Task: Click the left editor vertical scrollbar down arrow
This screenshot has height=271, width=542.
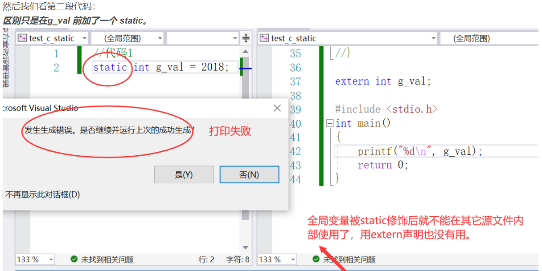Action: [x=245, y=248]
